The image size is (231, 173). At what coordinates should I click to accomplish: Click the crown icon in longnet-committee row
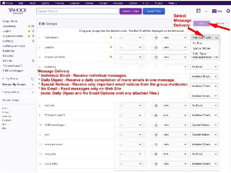click(x=111, y=57)
